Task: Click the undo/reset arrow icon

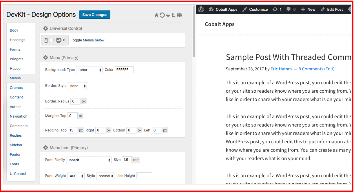Action: tap(162, 15)
